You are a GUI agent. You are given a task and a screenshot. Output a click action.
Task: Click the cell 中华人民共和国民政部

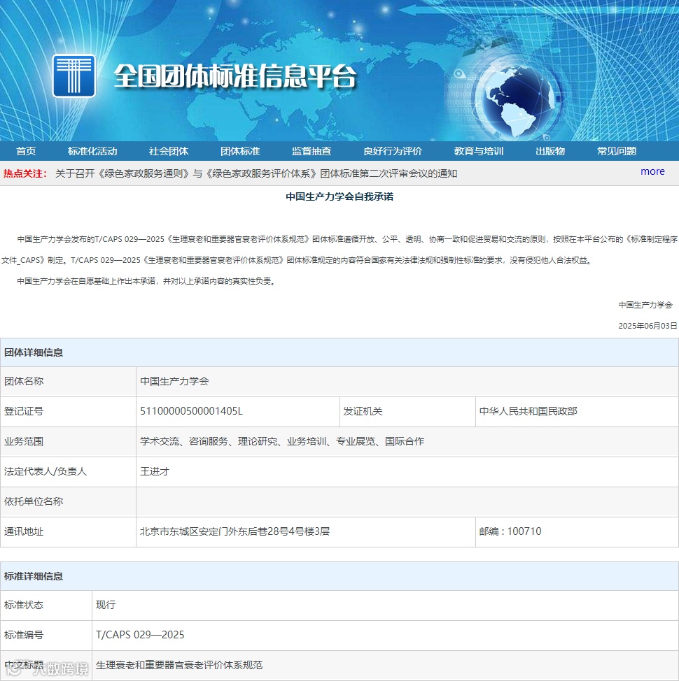pyautogui.click(x=577, y=411)
